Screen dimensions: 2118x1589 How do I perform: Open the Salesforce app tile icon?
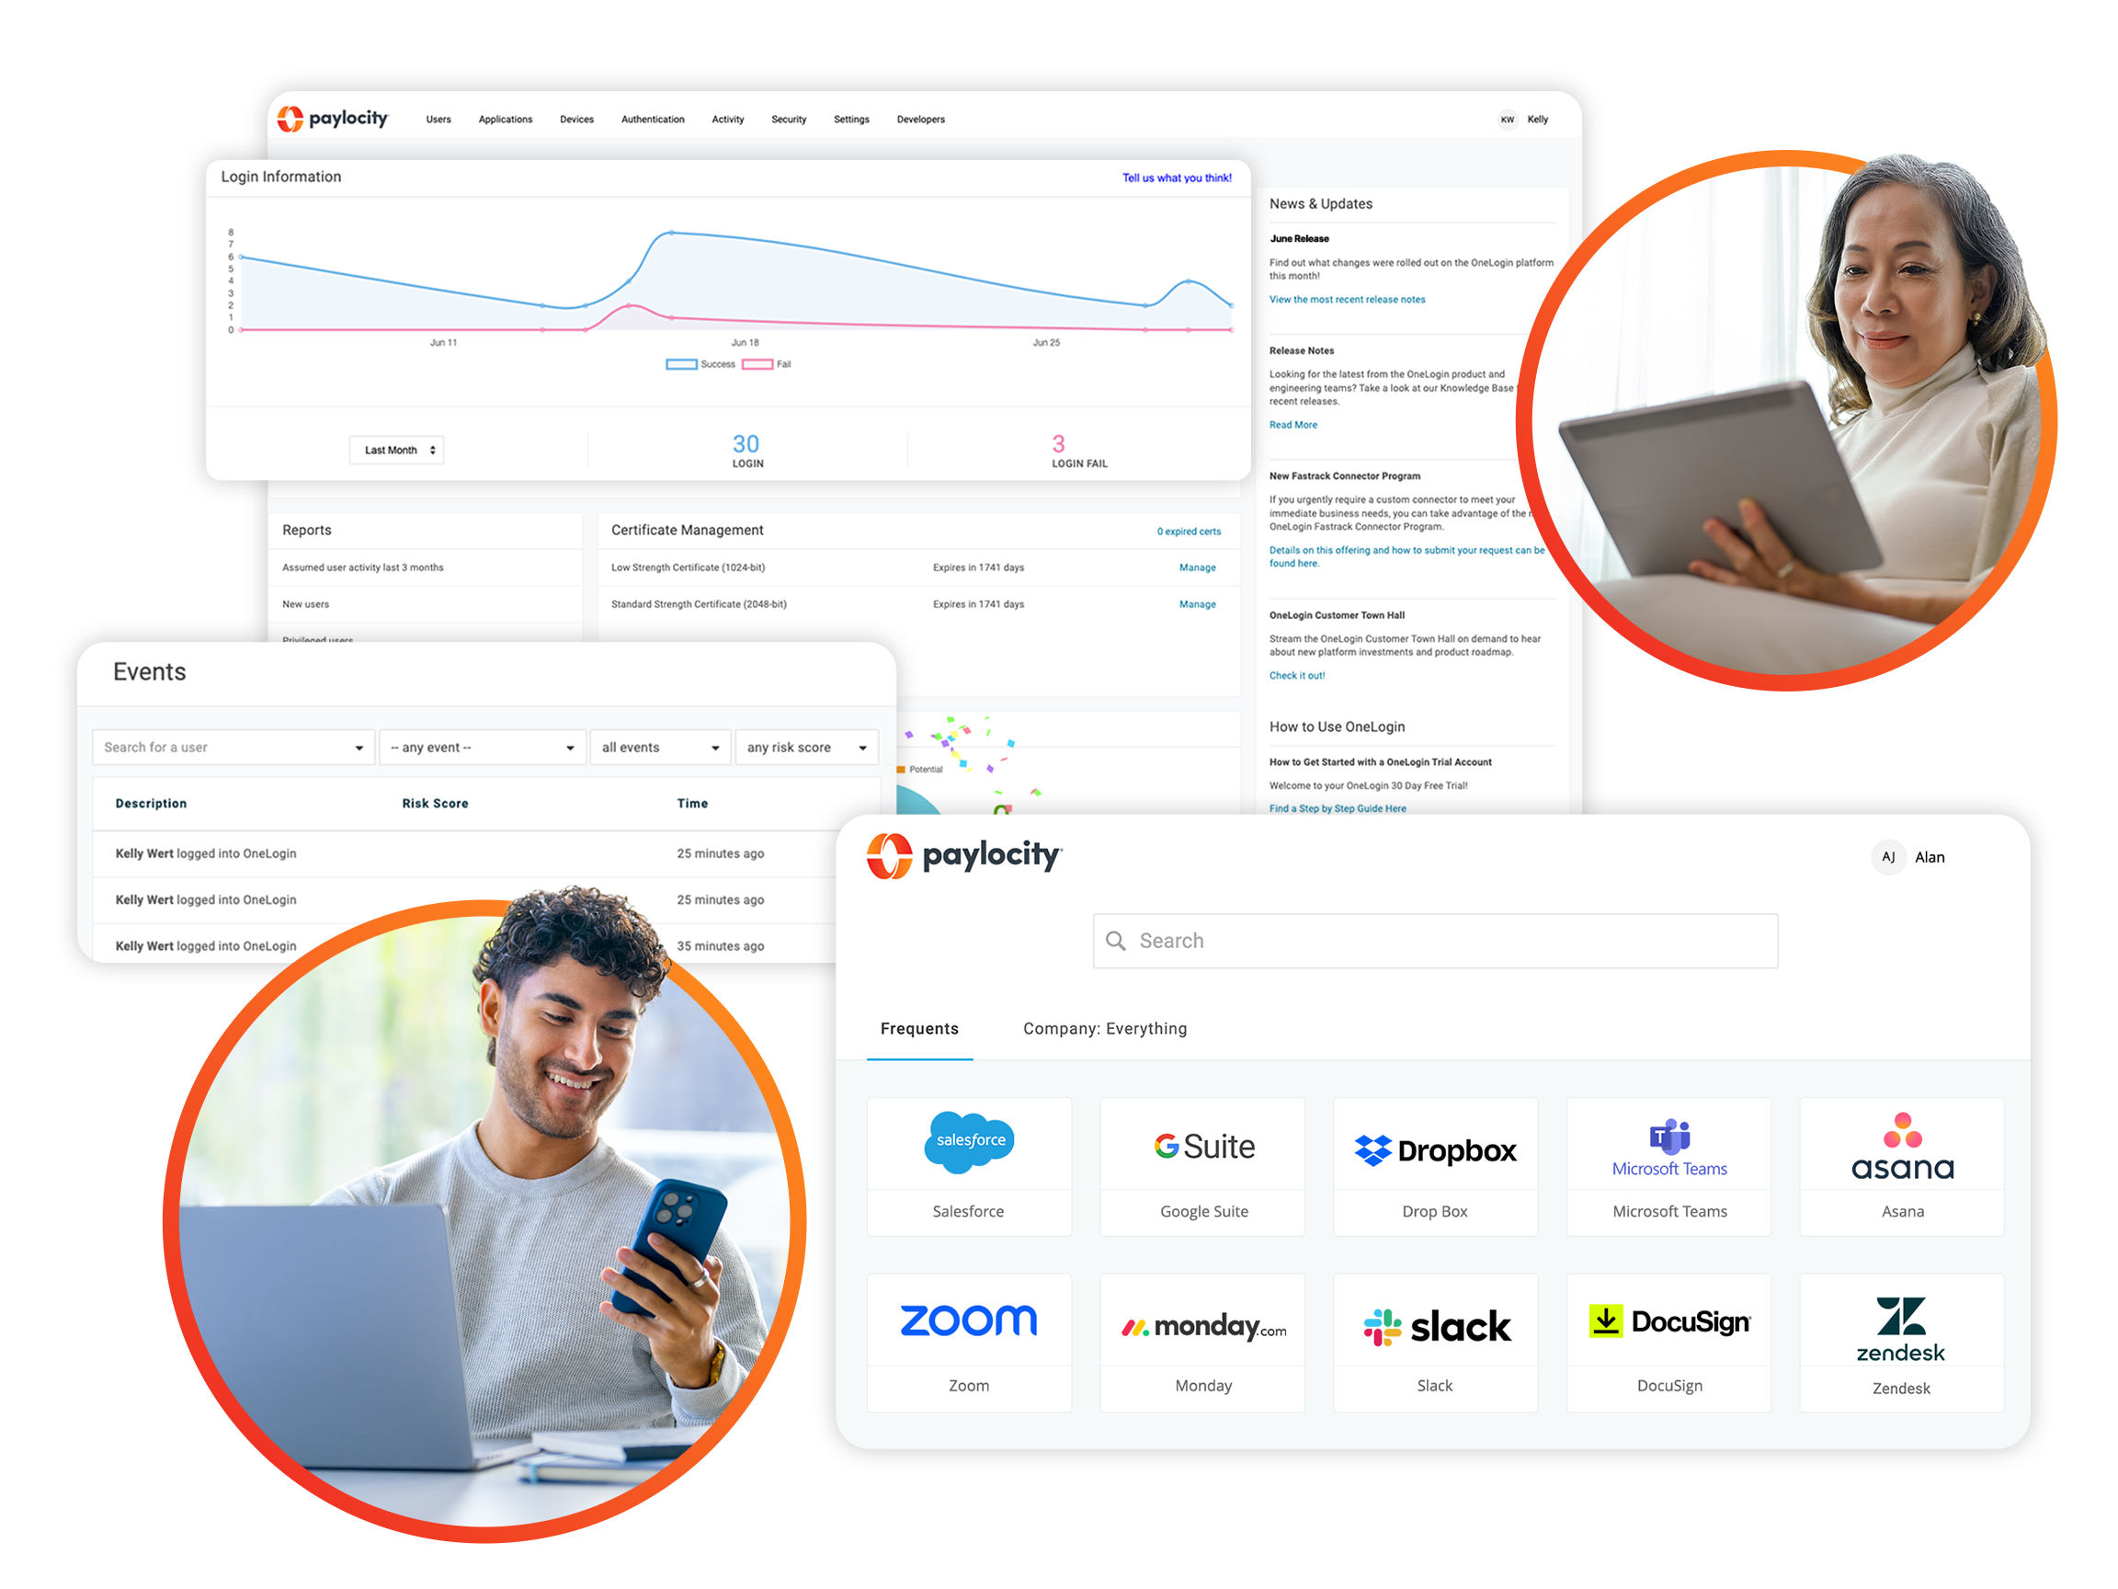point(968,1141)
